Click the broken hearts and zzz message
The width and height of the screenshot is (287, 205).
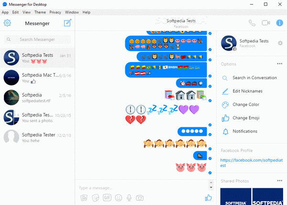[162, 114]
